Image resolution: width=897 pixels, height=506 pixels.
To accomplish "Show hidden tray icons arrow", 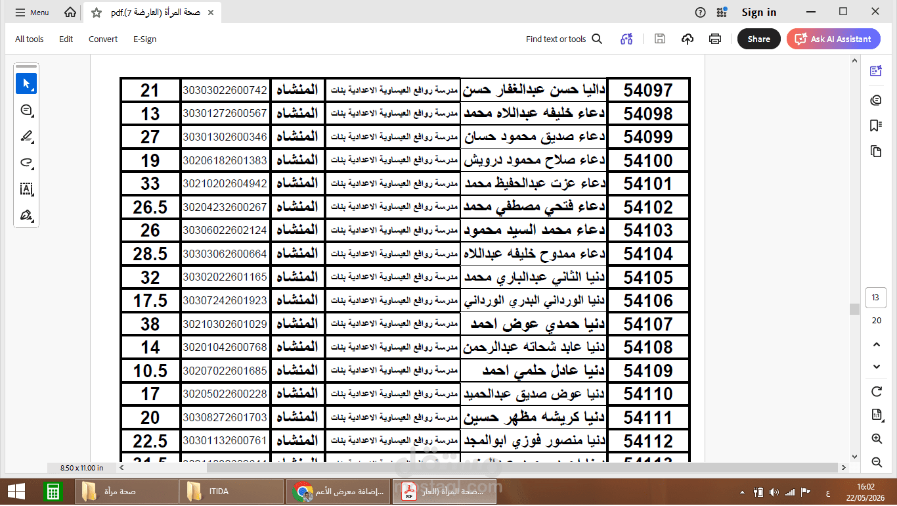I will (x=742, y=492).
